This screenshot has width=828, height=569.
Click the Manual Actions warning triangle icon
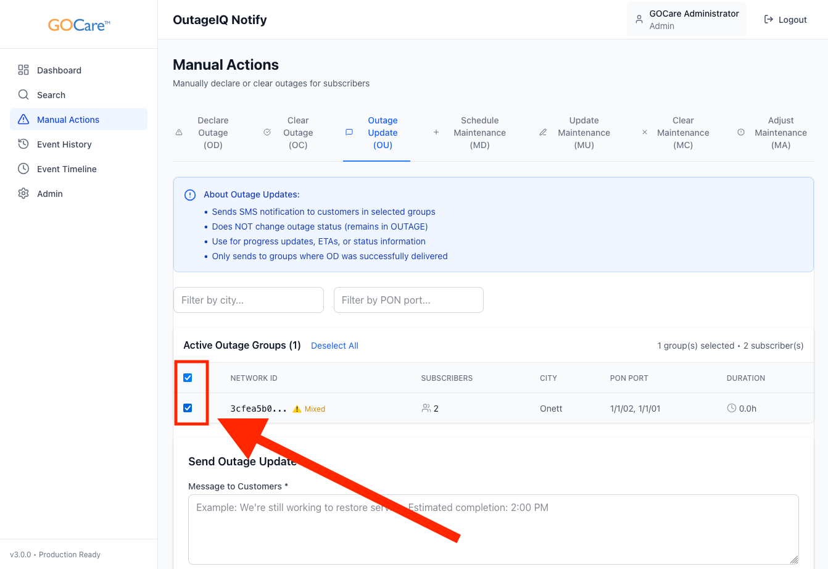pyautogui.click(x=23, y=120)
